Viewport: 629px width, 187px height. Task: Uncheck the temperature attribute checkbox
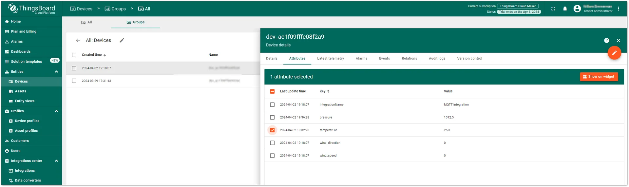(272, 130)
